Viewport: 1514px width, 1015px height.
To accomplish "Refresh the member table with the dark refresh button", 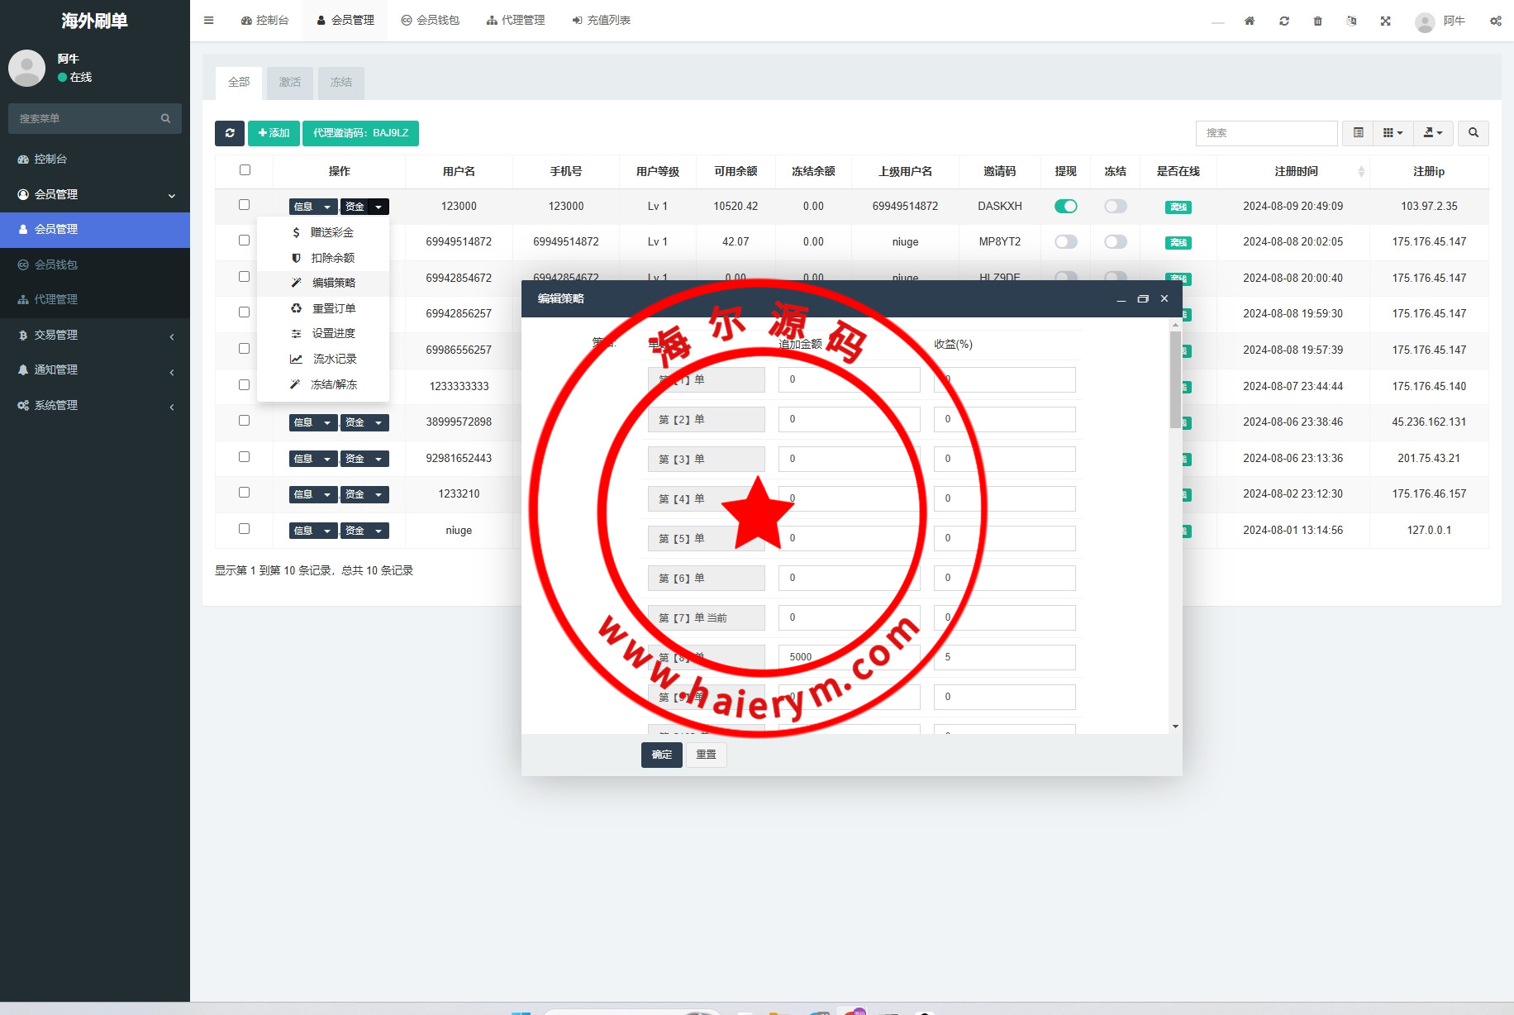I will [230, 133].
